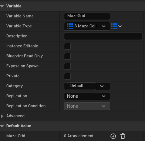Edit the MazeGrid variable name field
145x141 pixels.
click(x=87, y=16)
